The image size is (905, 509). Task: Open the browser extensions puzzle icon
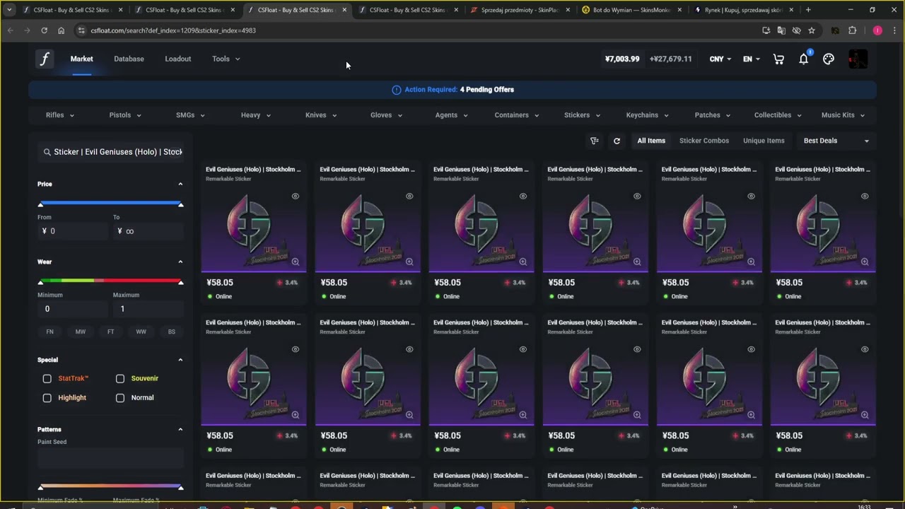pyautogui.click(x=852, y=30)
